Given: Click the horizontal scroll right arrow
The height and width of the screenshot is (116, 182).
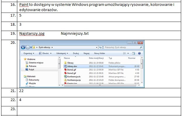Looking at the screenshot, I should [x=139, y=85].
